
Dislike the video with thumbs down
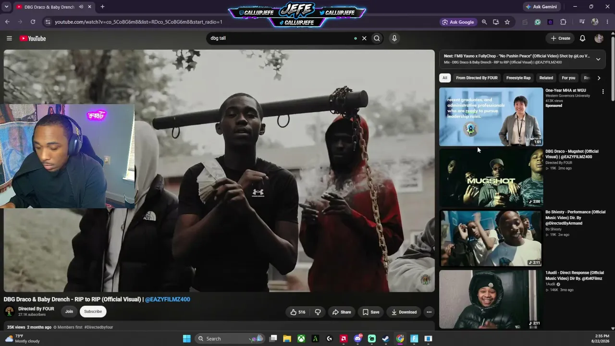pyautogui.click(x=318, y=312)
